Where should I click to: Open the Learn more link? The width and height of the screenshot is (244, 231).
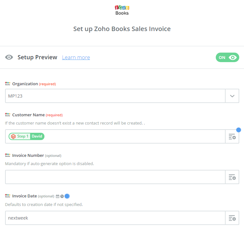(x=76, y=57)
